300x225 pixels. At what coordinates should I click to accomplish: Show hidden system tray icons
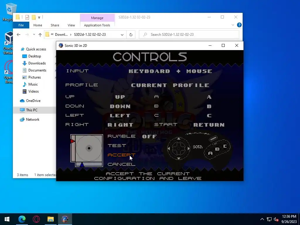point(262,219)
